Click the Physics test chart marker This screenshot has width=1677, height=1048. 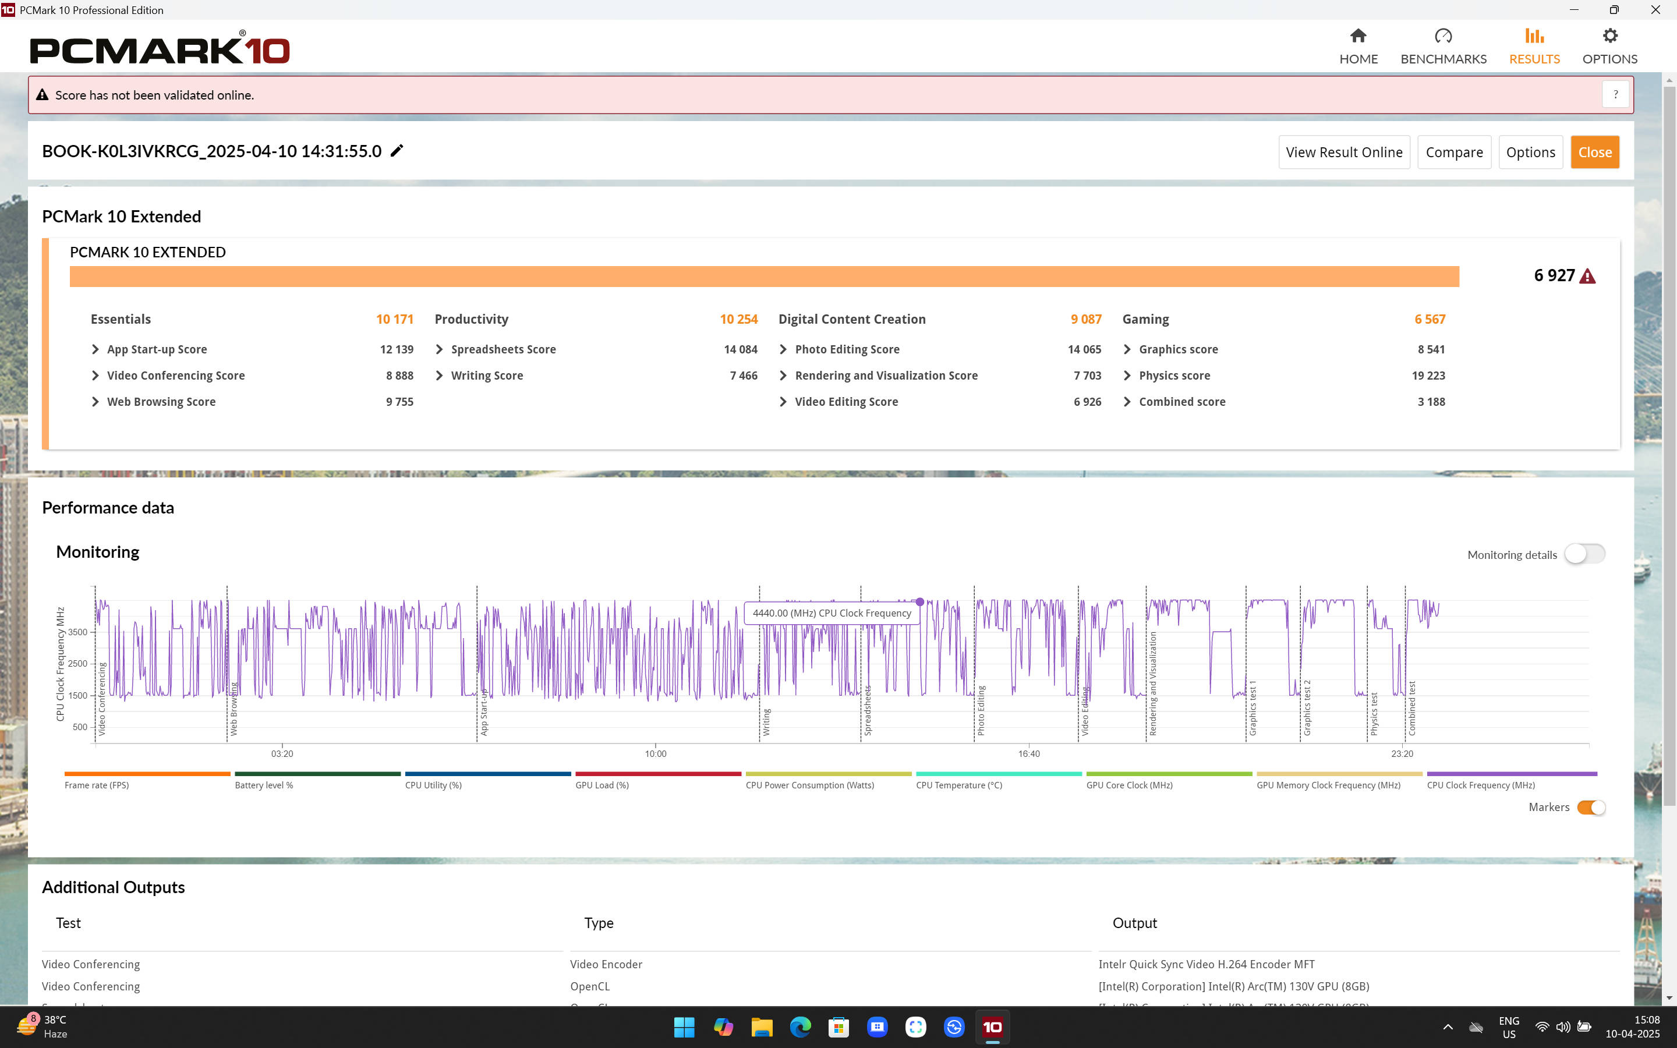pyautogui.click(x=1374, y=714)
